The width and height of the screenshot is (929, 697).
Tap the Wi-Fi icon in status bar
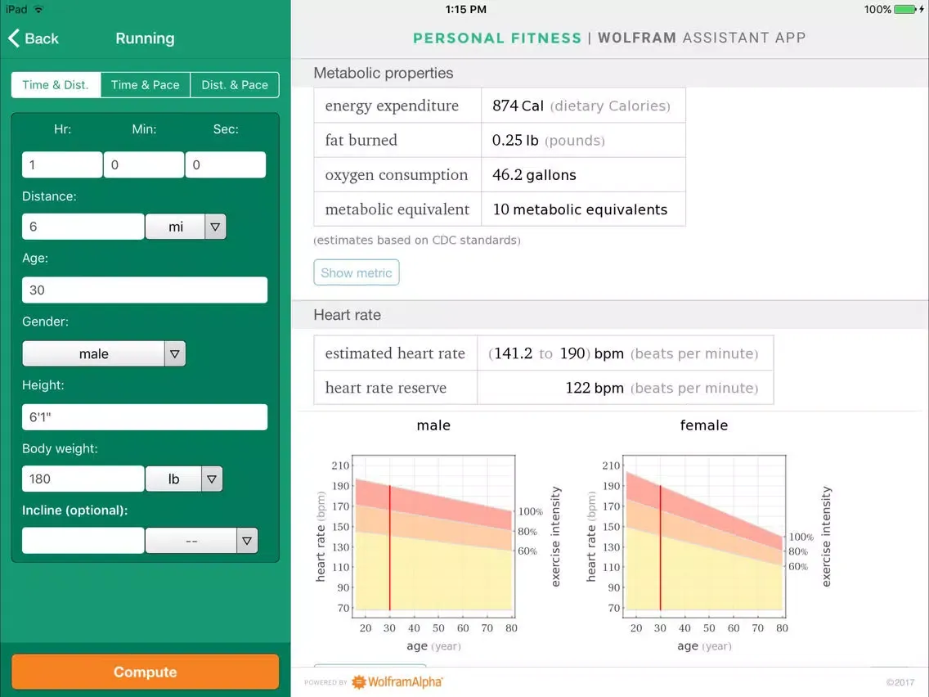click(38, 9)
